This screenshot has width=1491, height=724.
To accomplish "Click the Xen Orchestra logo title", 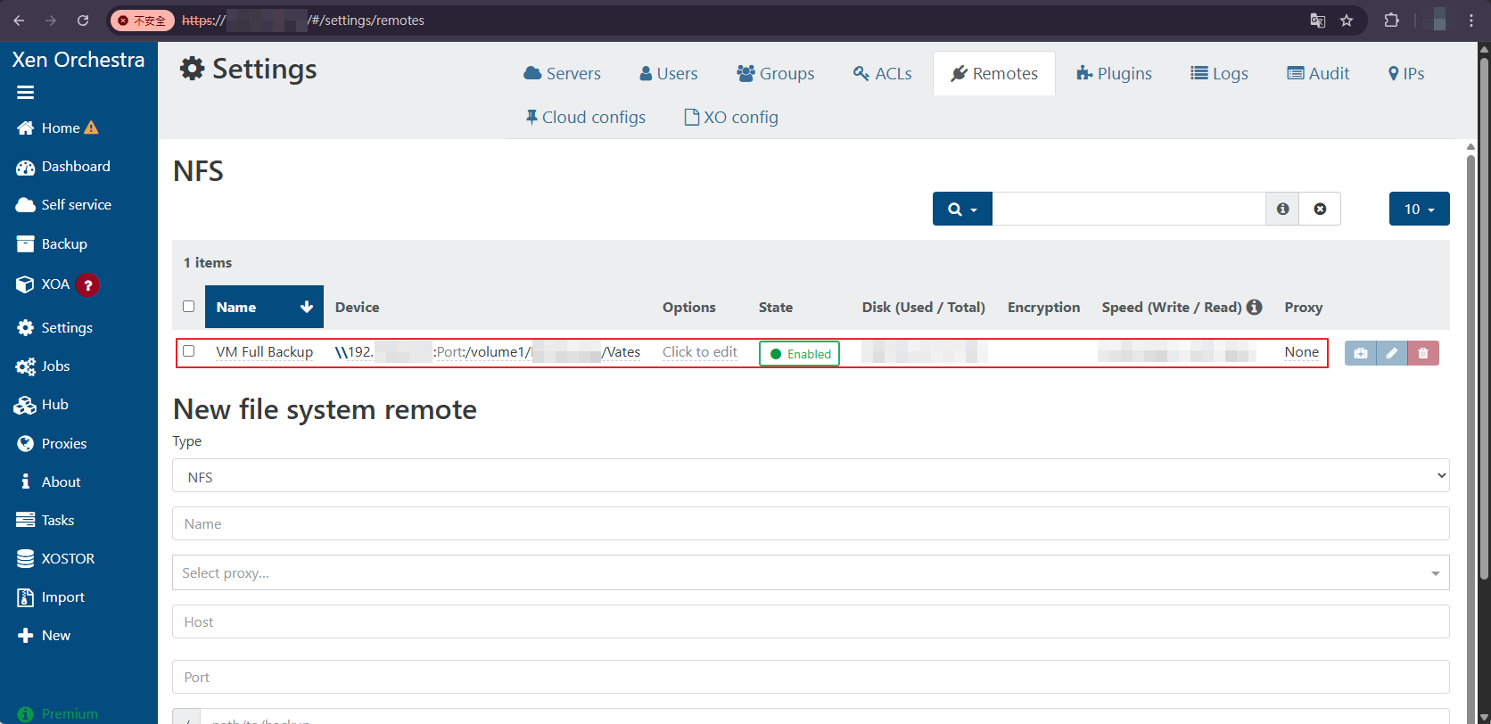I will pyautogui.click(x=78, y=60).
